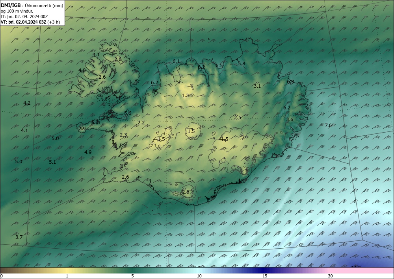Screen dimensions: 394x279
Task: Click the 5.8 precipitation value
Action: coord(242,64)
